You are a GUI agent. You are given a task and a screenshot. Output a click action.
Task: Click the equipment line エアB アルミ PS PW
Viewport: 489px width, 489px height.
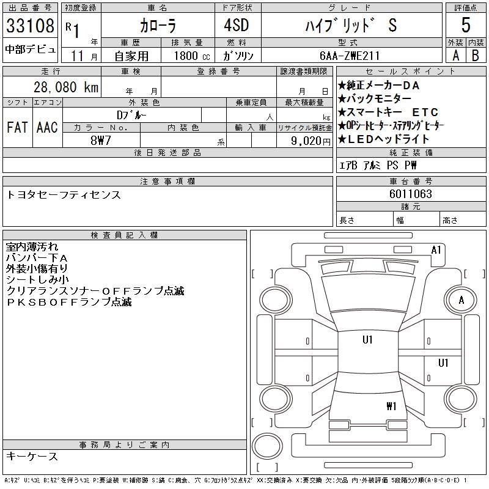coord(378,165)
